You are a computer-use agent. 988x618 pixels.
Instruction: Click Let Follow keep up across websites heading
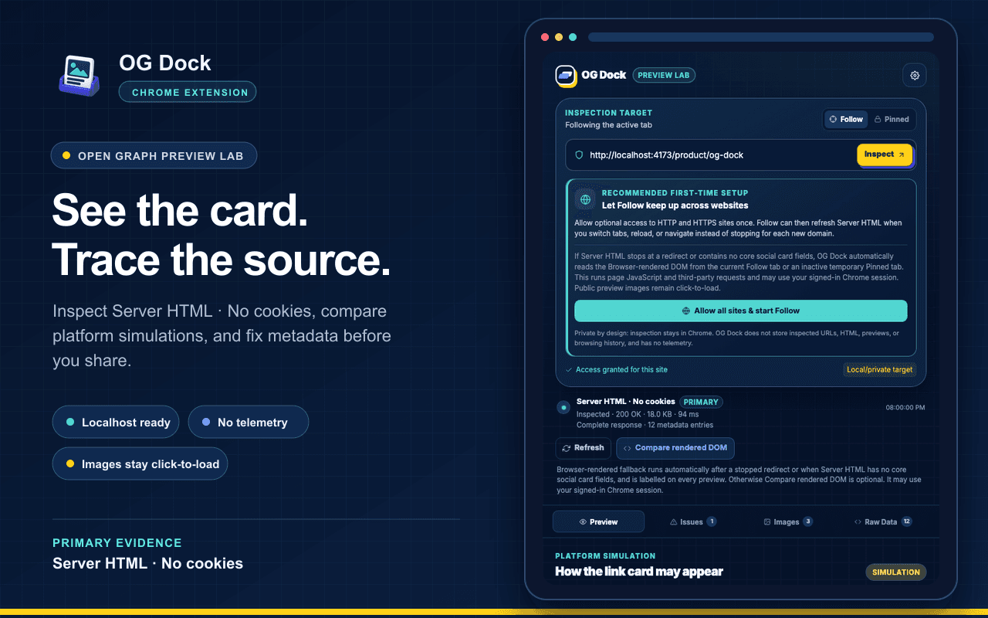point(675,205)
